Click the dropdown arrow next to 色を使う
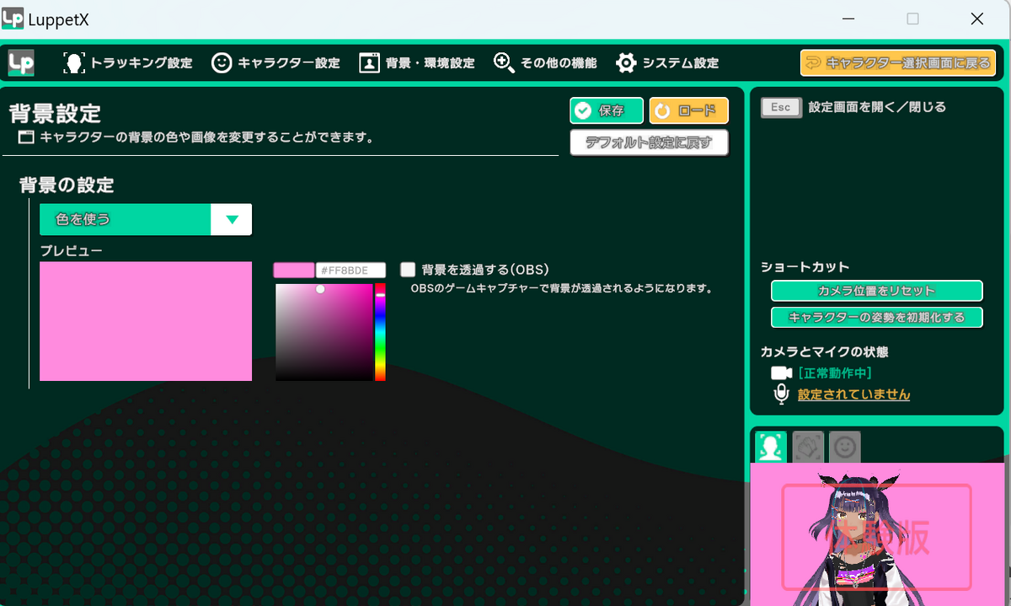1011x606 pixels. point(231,218)
